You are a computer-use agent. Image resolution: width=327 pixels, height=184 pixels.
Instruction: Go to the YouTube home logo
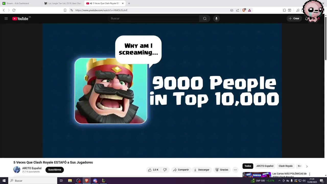point(20,18)
